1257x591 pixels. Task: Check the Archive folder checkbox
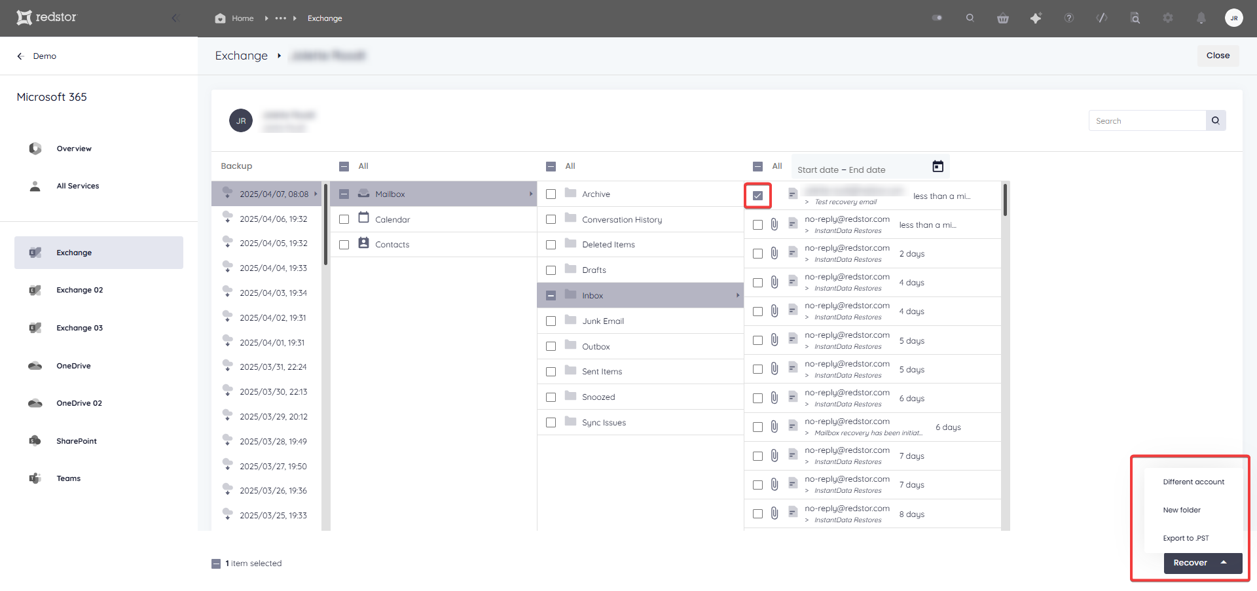click(x=551, y=194)
